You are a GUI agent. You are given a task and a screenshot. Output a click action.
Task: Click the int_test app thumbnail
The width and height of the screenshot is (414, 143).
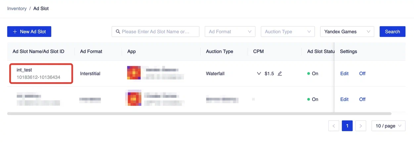tap(134, 73)
